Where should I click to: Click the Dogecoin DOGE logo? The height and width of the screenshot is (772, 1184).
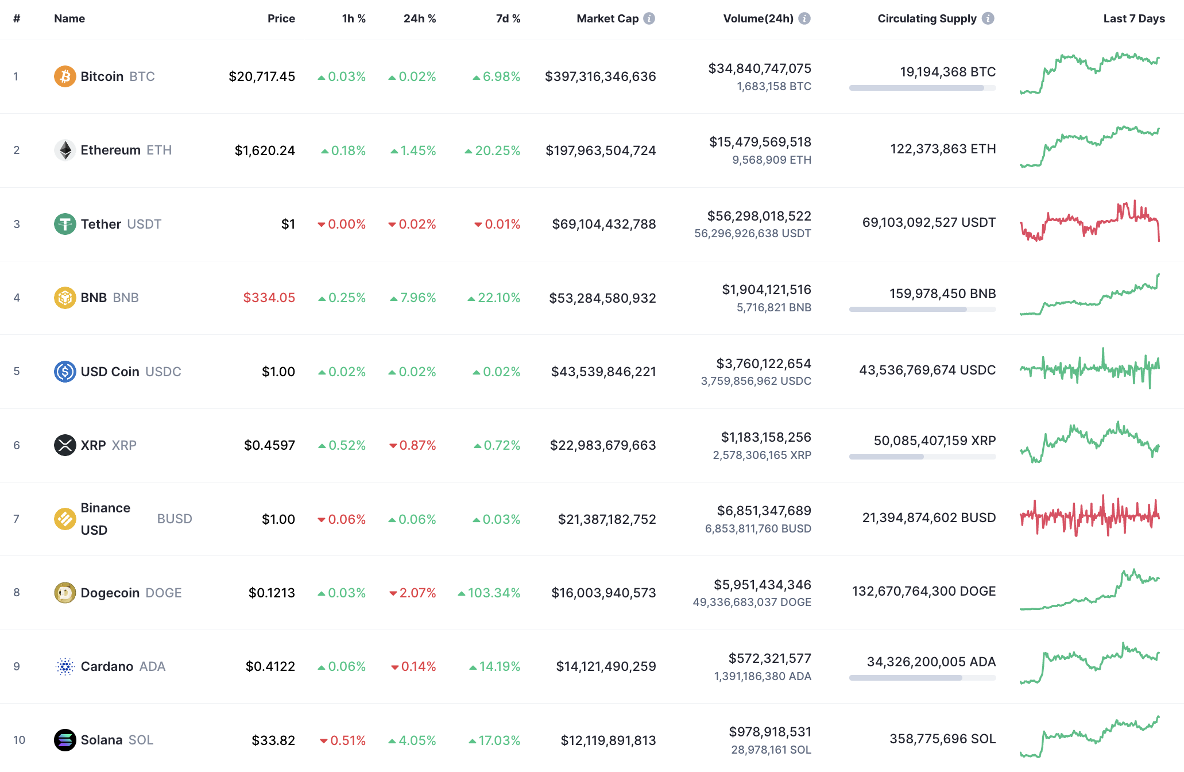(65, 592)
